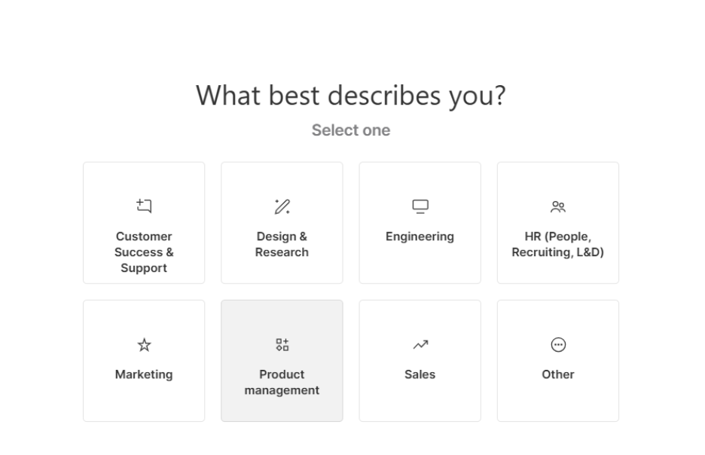
Task: Select the Other category card
Action: pos(557,360)
